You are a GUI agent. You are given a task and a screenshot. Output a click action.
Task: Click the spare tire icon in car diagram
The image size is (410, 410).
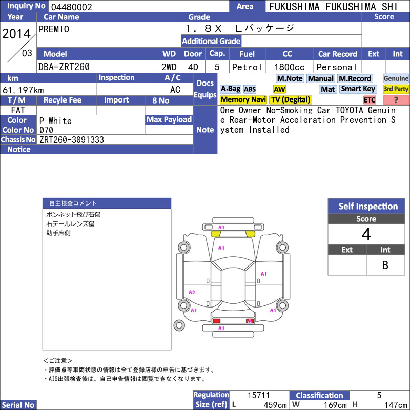tap(179, 325)
